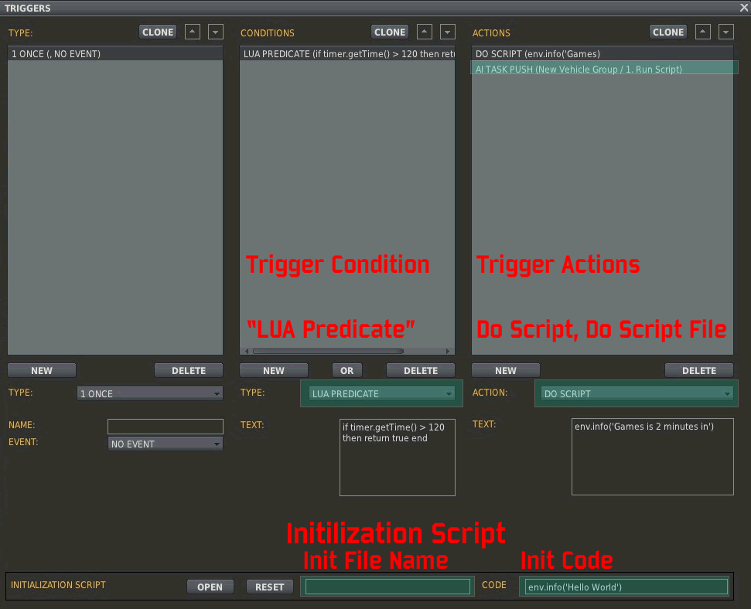Add a new action
The height and width of the screenshot is (609, 751).
506,370
